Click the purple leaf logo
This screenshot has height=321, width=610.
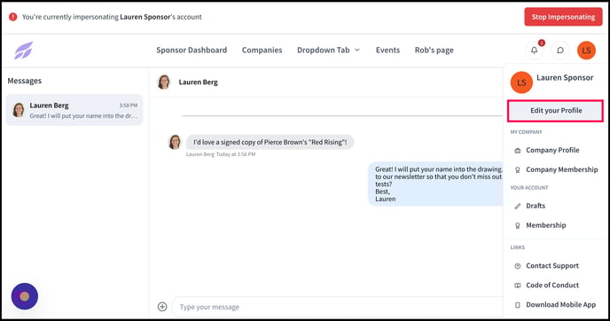tap(24, 51)
